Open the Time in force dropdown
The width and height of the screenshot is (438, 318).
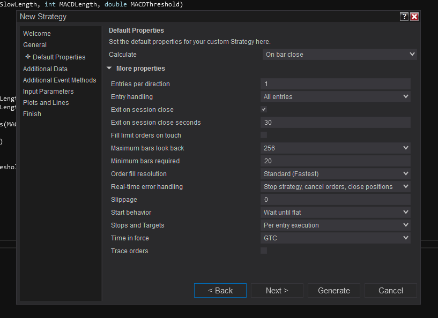pyautogui.click(x=336, y=238)
